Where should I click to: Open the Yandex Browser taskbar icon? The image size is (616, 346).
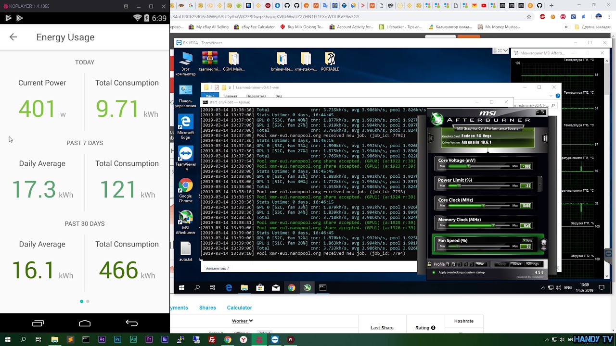coord(244,339)
